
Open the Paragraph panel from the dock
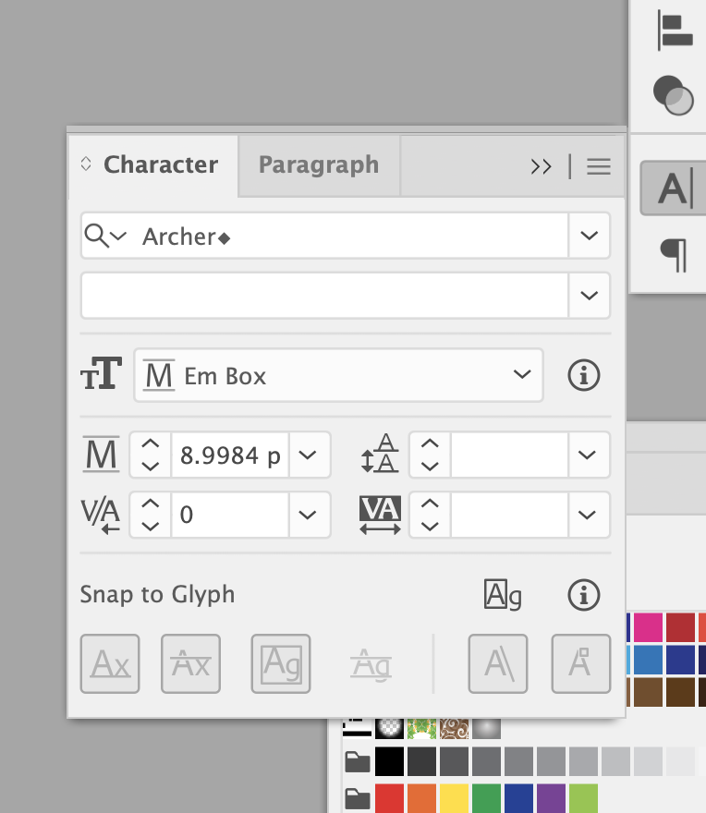point(674,254)
